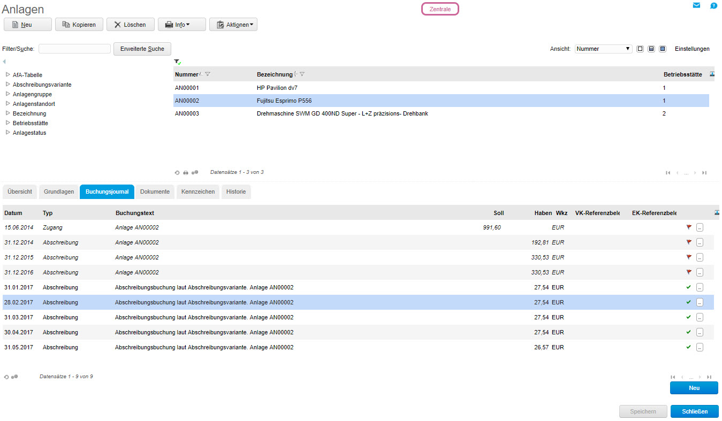Switch to the Grundlagen tab
This screenshot has width=722, height=421.
pos(59,192)
